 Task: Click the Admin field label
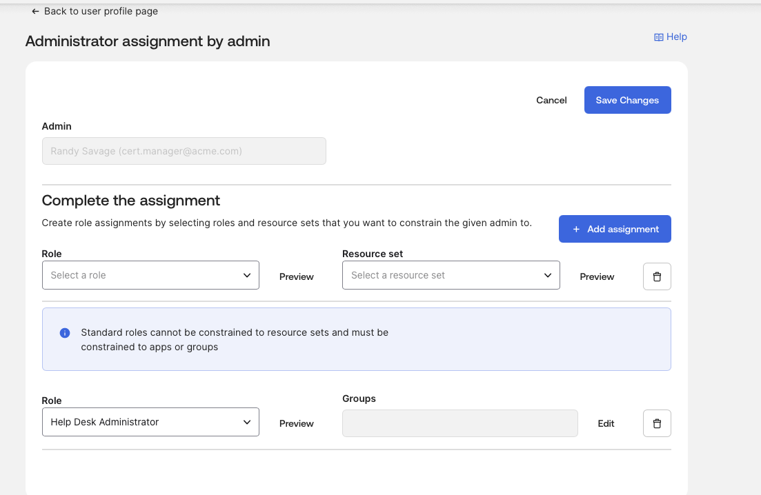tap(57, 127)
